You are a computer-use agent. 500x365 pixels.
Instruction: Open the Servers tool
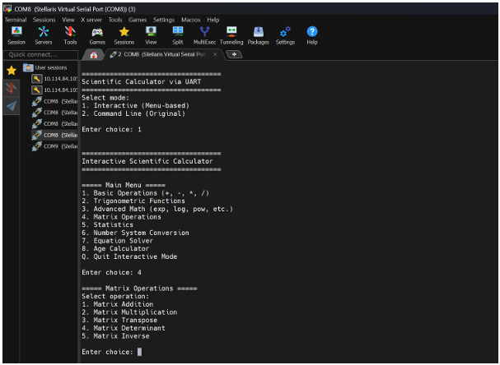tap(44, 34)
